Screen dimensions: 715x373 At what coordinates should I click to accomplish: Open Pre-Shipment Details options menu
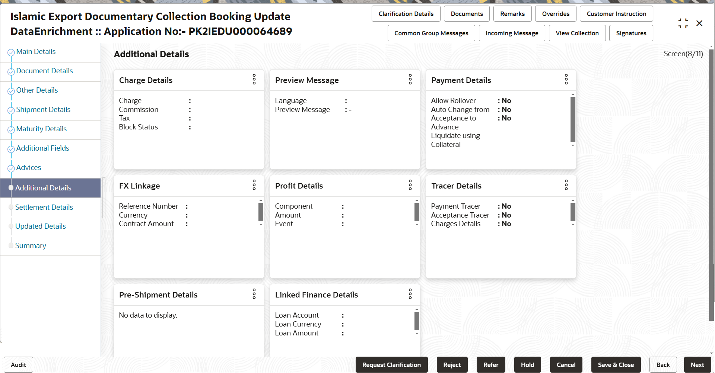254,294
